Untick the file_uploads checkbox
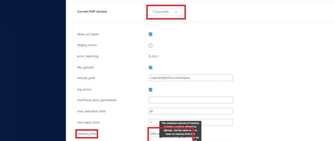335x141 pixels. point(150,68)
